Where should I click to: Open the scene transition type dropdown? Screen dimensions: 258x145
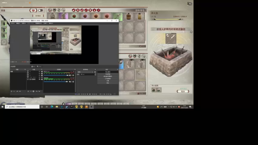(x=85, y=72)
